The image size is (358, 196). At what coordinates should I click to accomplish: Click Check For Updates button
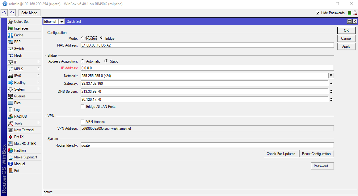281,153
